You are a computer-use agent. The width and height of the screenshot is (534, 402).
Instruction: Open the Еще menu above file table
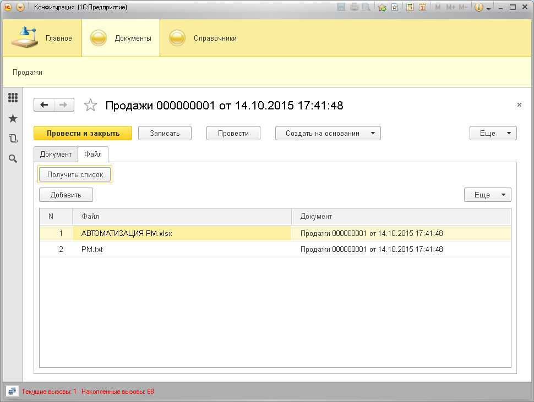pyautogui.click(x=488, y=195)
